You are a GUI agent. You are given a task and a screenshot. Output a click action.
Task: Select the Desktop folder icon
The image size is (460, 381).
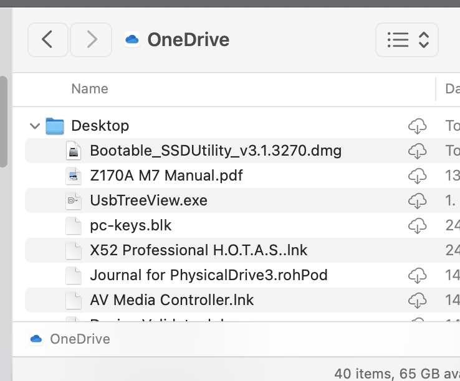(55, 126)
